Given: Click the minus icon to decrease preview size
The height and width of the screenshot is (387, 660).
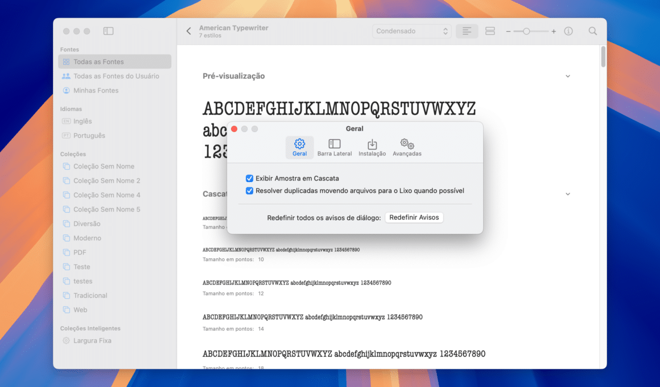Looking at the screenshot, I should click(x=508, y=31).
